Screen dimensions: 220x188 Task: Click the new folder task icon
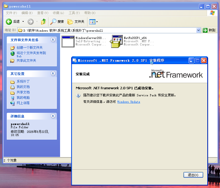coord(12,48)
